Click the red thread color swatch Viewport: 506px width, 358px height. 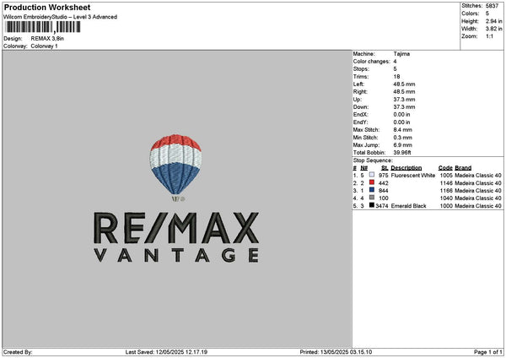tap(372, 182)
